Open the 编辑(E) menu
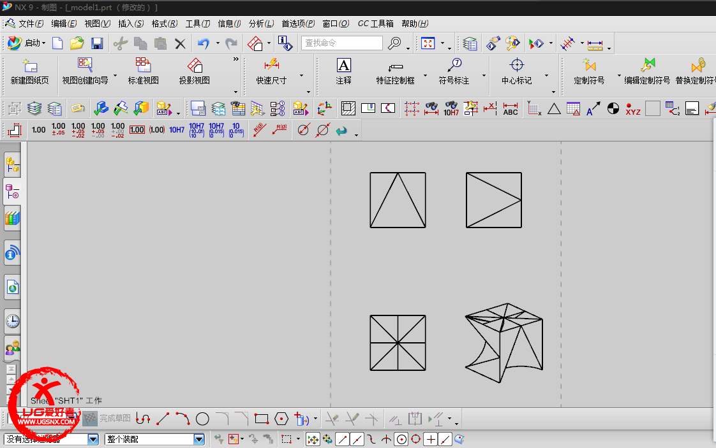The height and width of the screenshot is (448, 716). pyautogui.click(x=63, y=24)
